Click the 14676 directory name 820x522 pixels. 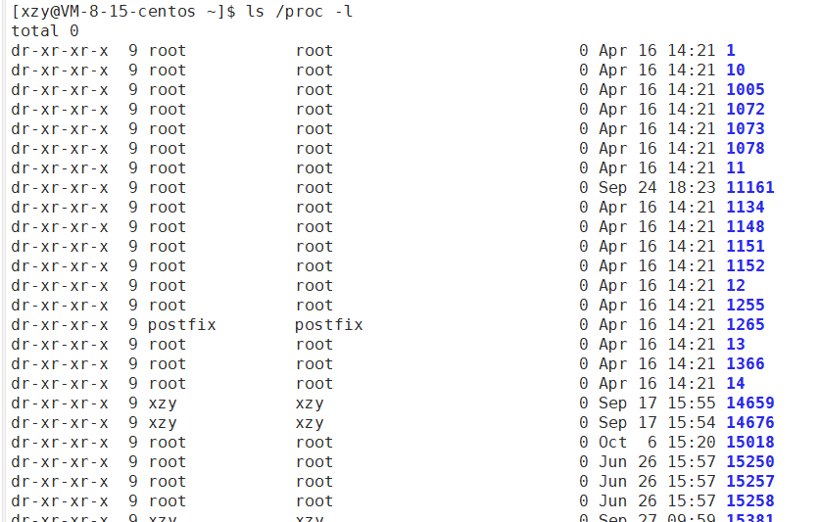coord(749,422)
